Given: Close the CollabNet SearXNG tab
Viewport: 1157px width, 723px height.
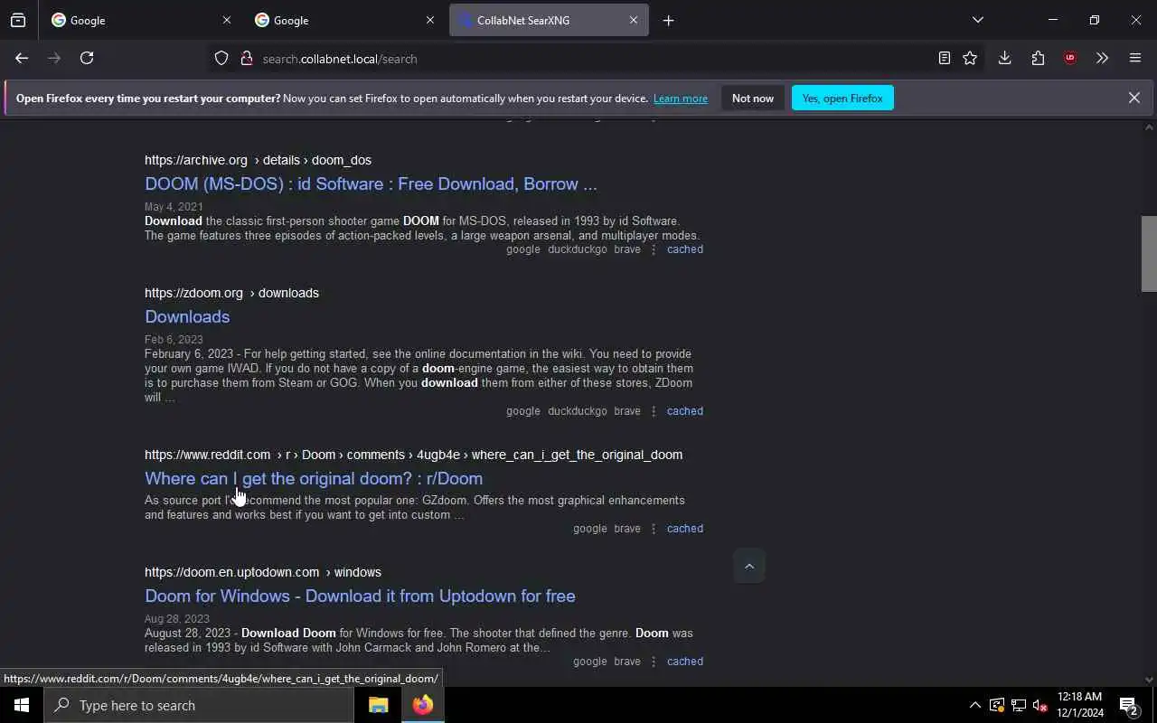Looking at the screenshot, I should [x=634, y=20].
